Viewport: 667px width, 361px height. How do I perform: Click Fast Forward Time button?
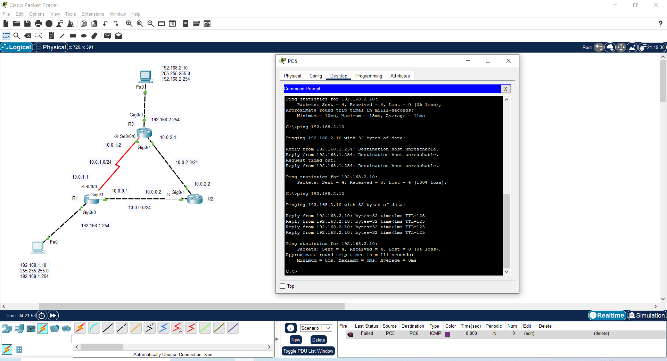pyautogui.click(x=53, y=315)
